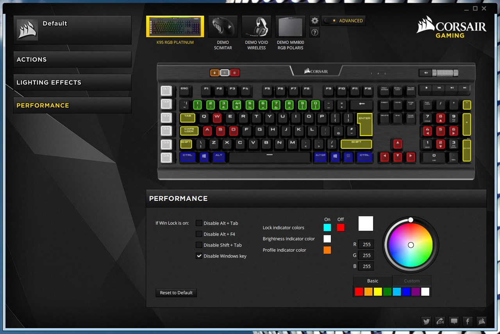500x334 pixels.
Task: Click the large white color preview box
Action: coord(366,223)
